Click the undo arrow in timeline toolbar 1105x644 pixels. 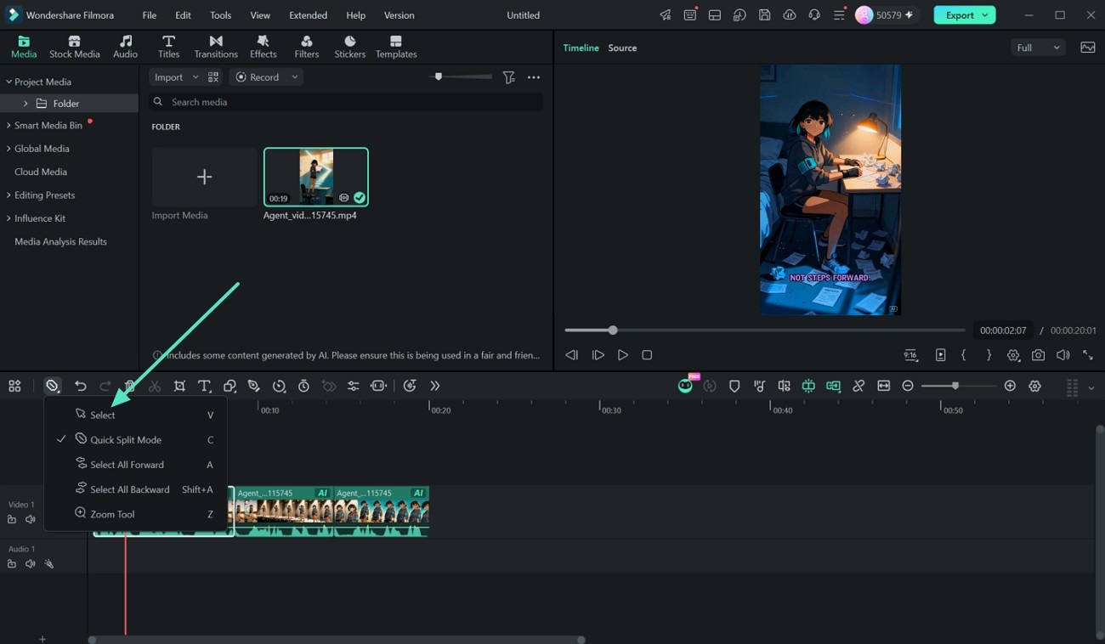(81, 386)
